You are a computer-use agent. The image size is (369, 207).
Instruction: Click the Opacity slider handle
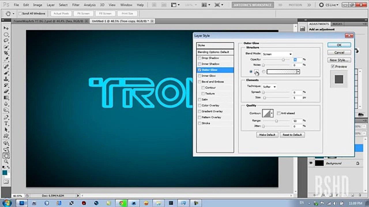[283, 60]
